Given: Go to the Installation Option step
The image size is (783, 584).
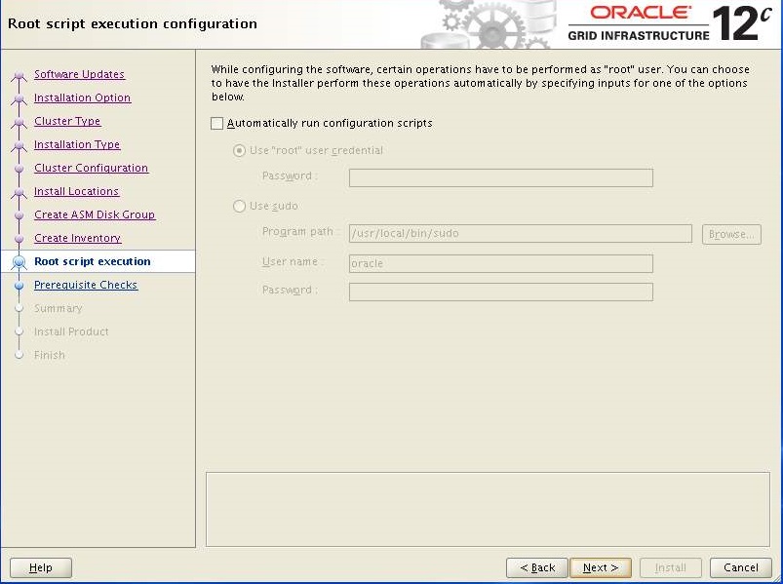Looking at the screenshot, I should tap(82, 97).
